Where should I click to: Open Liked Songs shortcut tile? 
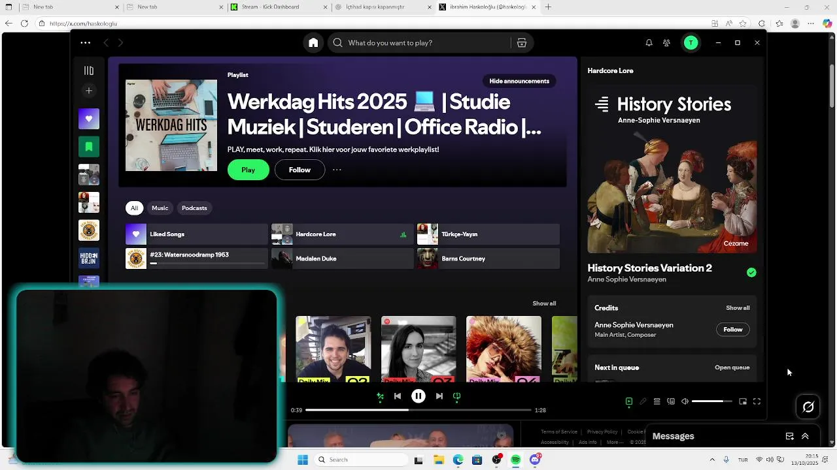(x=197, y=234)
